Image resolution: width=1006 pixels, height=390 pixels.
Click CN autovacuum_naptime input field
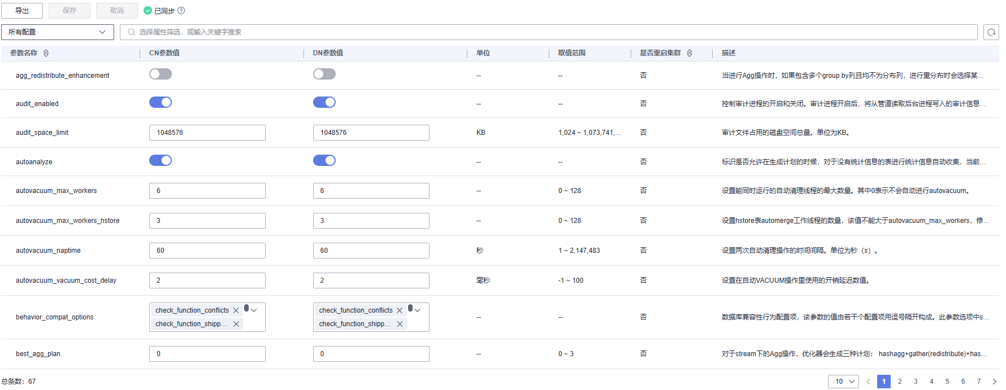[x=207, y=251]
